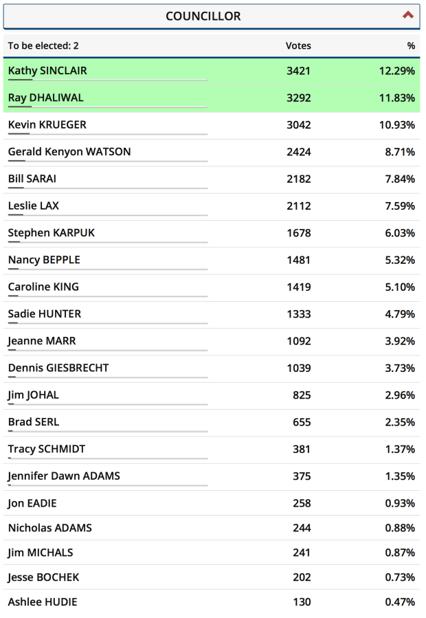Click Stephen KARPUK's vote bar
Image resolution: width=426 pixels, height=618 pixels.
coord(107,242)
